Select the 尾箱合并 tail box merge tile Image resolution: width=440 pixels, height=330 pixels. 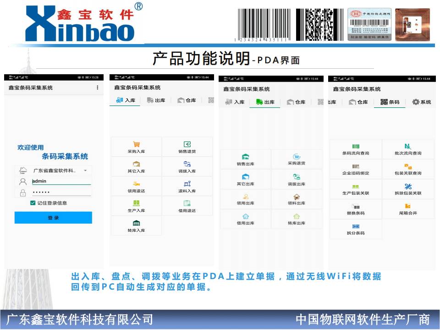pos(408,209)
